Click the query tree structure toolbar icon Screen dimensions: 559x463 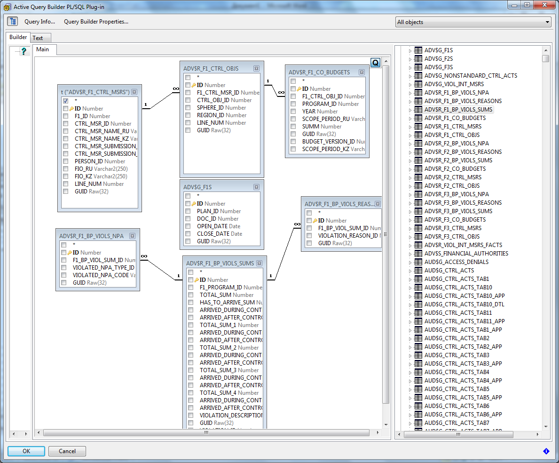[13, 21]
